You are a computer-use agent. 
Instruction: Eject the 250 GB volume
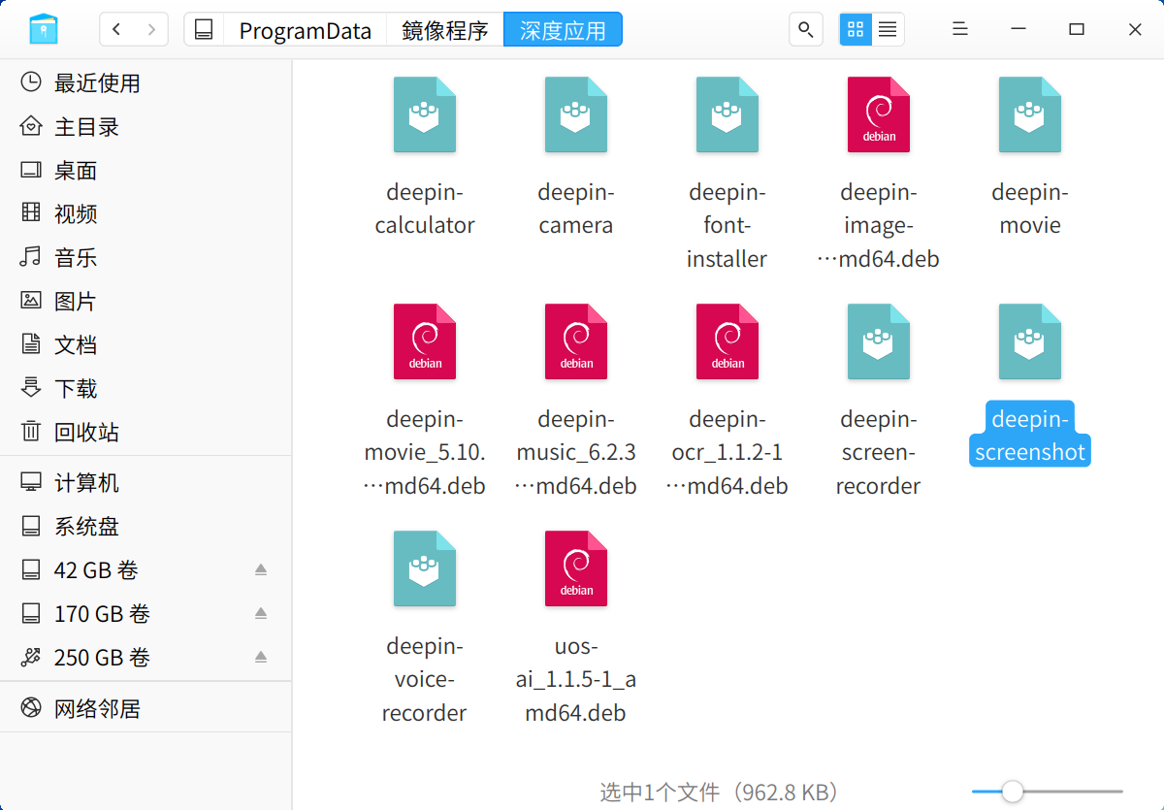(260, 657)
